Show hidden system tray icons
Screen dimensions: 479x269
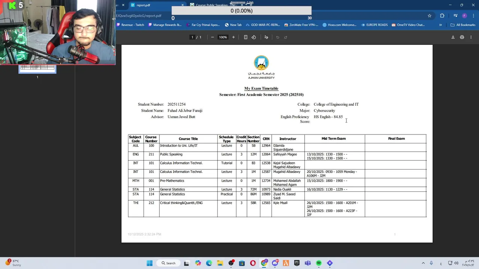click(x=423, y=263)
